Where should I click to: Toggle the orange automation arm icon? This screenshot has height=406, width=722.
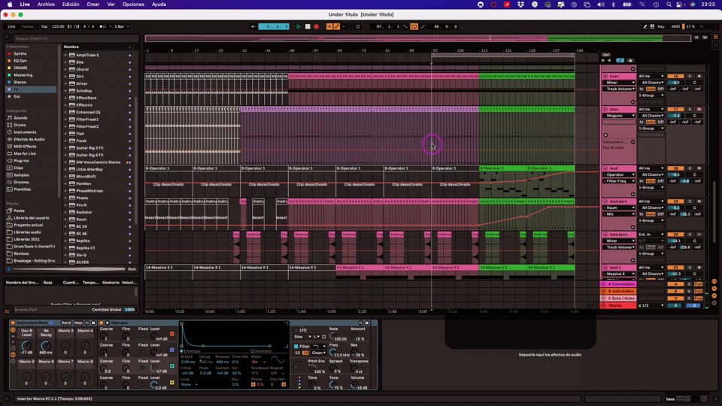[337, 27]
